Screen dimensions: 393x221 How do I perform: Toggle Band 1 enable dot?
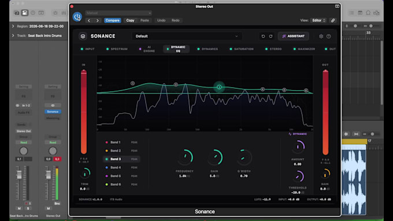(x=106, y=143)
